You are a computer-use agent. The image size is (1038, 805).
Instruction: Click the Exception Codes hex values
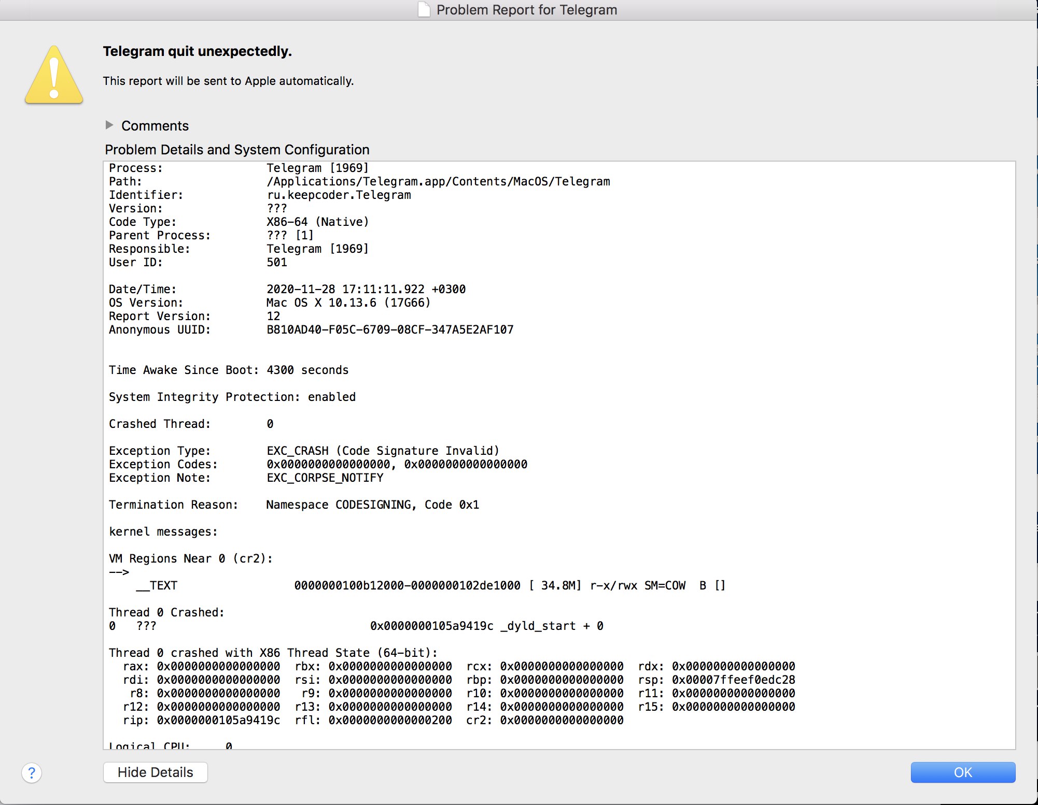(x=397, y=464)
